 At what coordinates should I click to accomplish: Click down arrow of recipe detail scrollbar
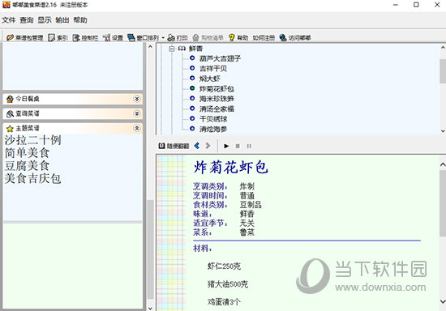443,301
